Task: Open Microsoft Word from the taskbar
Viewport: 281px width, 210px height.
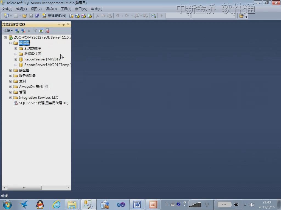Action: click(x=137, y=205)
